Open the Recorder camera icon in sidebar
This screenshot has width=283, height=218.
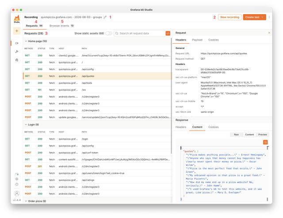click(x=17, y=43)
